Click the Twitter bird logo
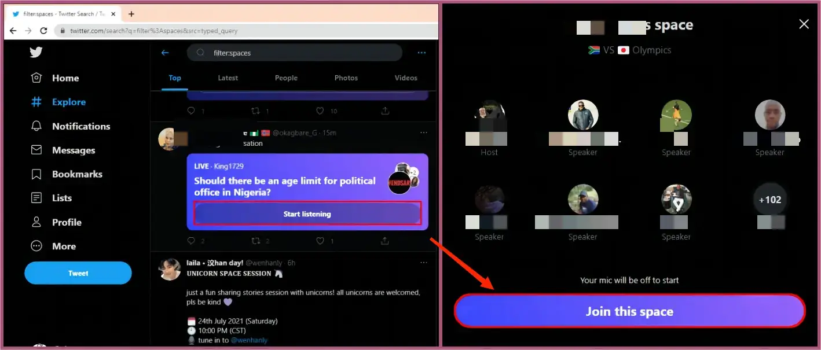Image resolution: width=821 pixels, height=350 pixels. (36, 53)
